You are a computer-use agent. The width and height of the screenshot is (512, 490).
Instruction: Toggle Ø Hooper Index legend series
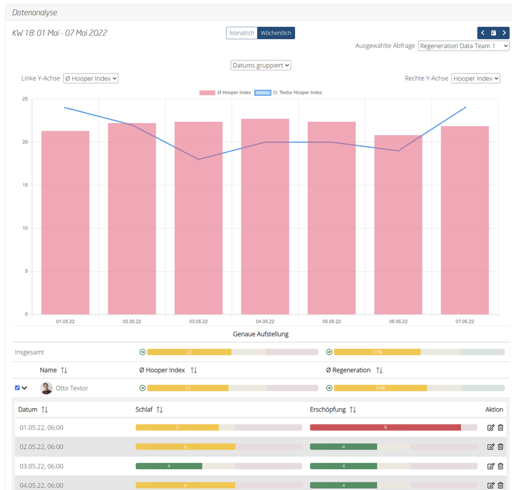(225, 93)
